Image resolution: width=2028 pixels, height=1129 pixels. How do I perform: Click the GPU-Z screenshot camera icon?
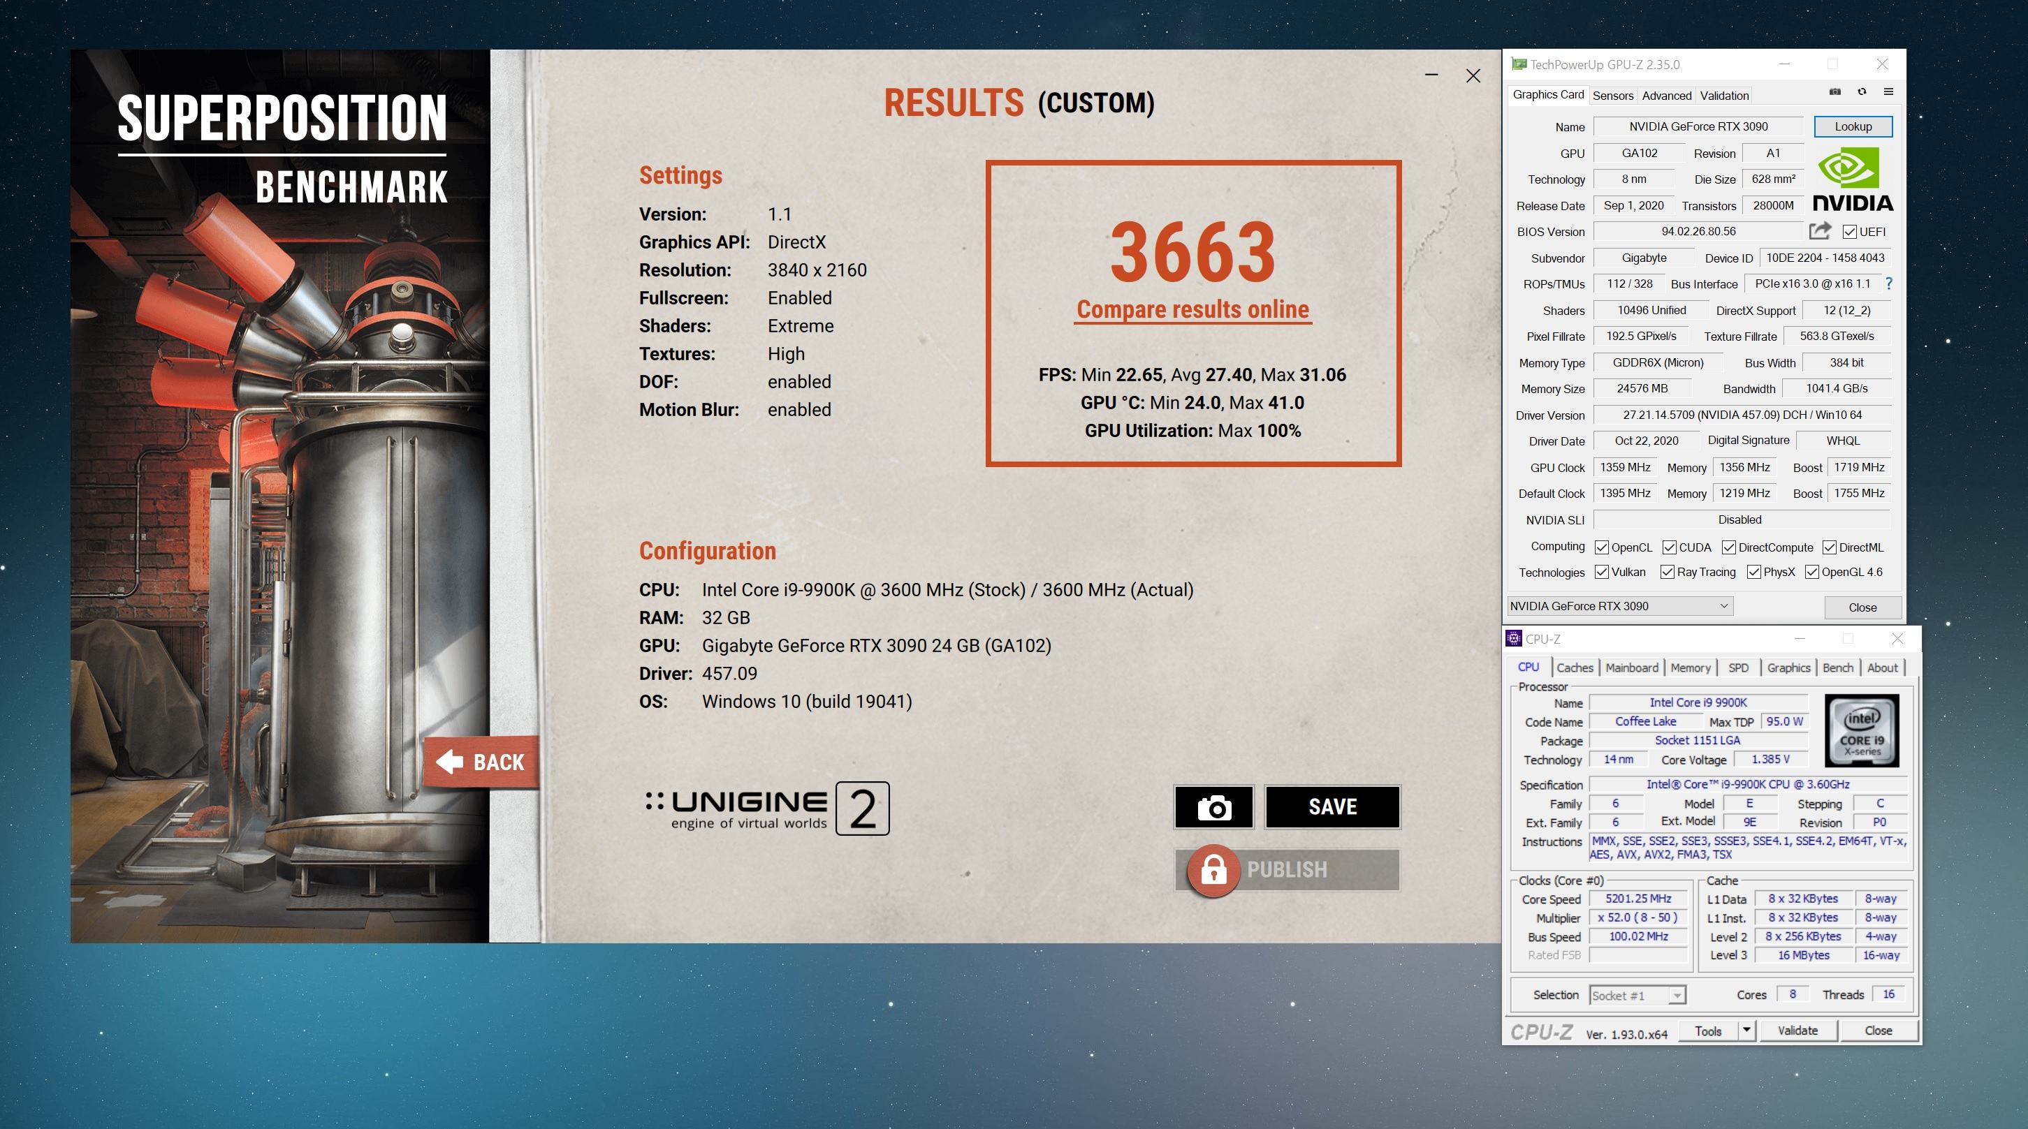point(1835,92)
